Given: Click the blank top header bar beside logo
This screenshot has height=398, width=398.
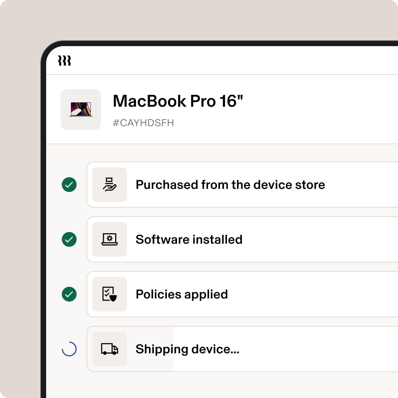Looking at the screenshot, I should tap(234, 61).
